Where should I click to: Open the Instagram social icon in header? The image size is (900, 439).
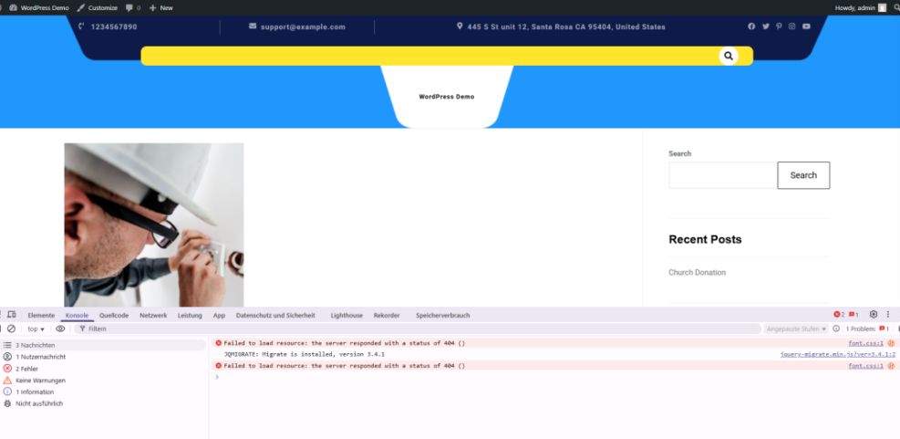pyautogui.click(x=792, y=26)
